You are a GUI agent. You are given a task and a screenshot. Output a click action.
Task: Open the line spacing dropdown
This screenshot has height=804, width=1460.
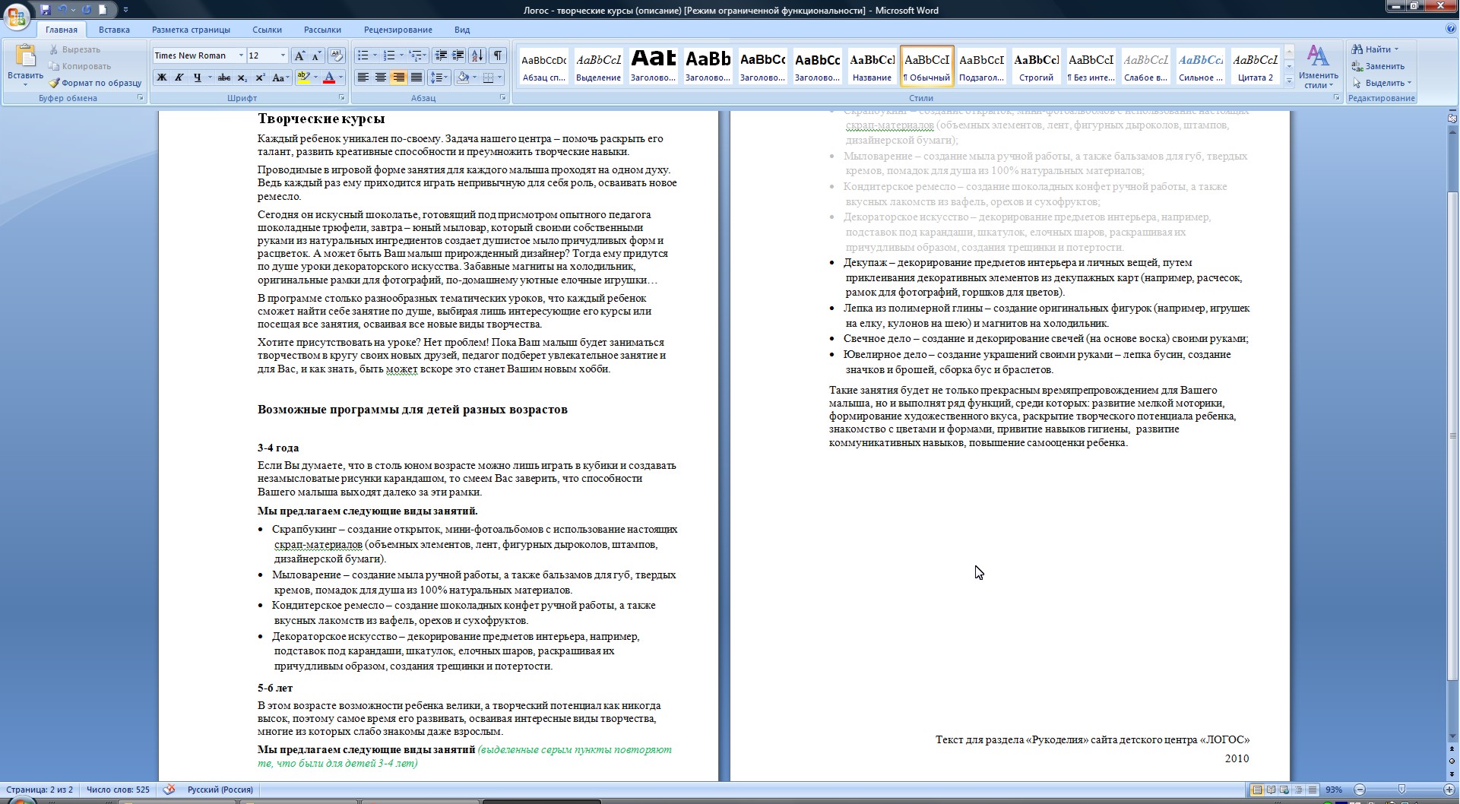coord(439,78)
